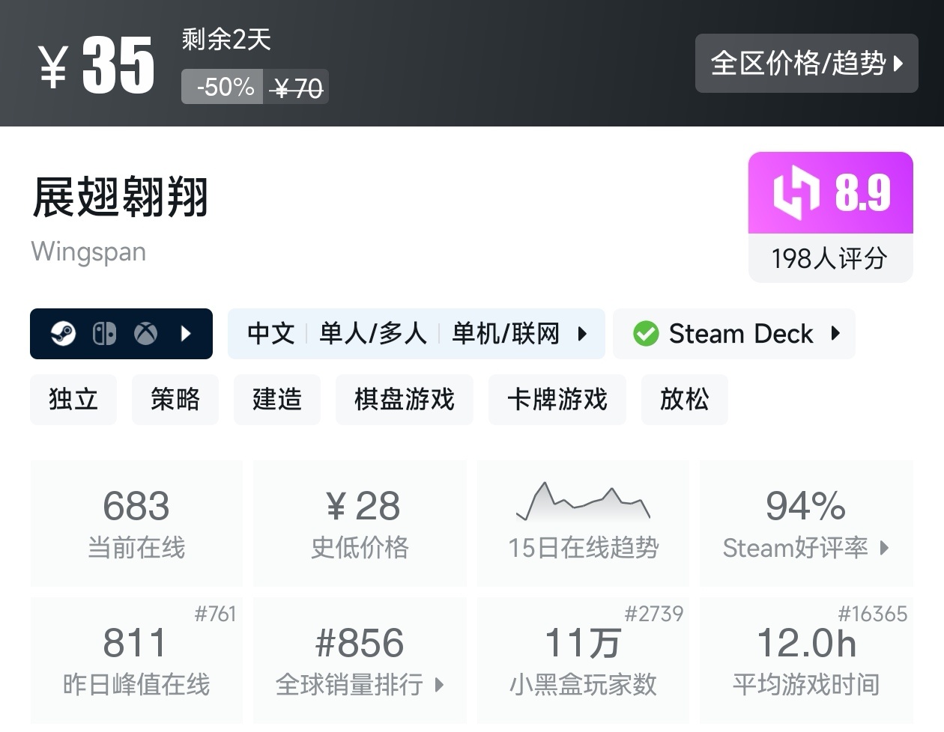Click the Xbox platform icon

point(146,332)
